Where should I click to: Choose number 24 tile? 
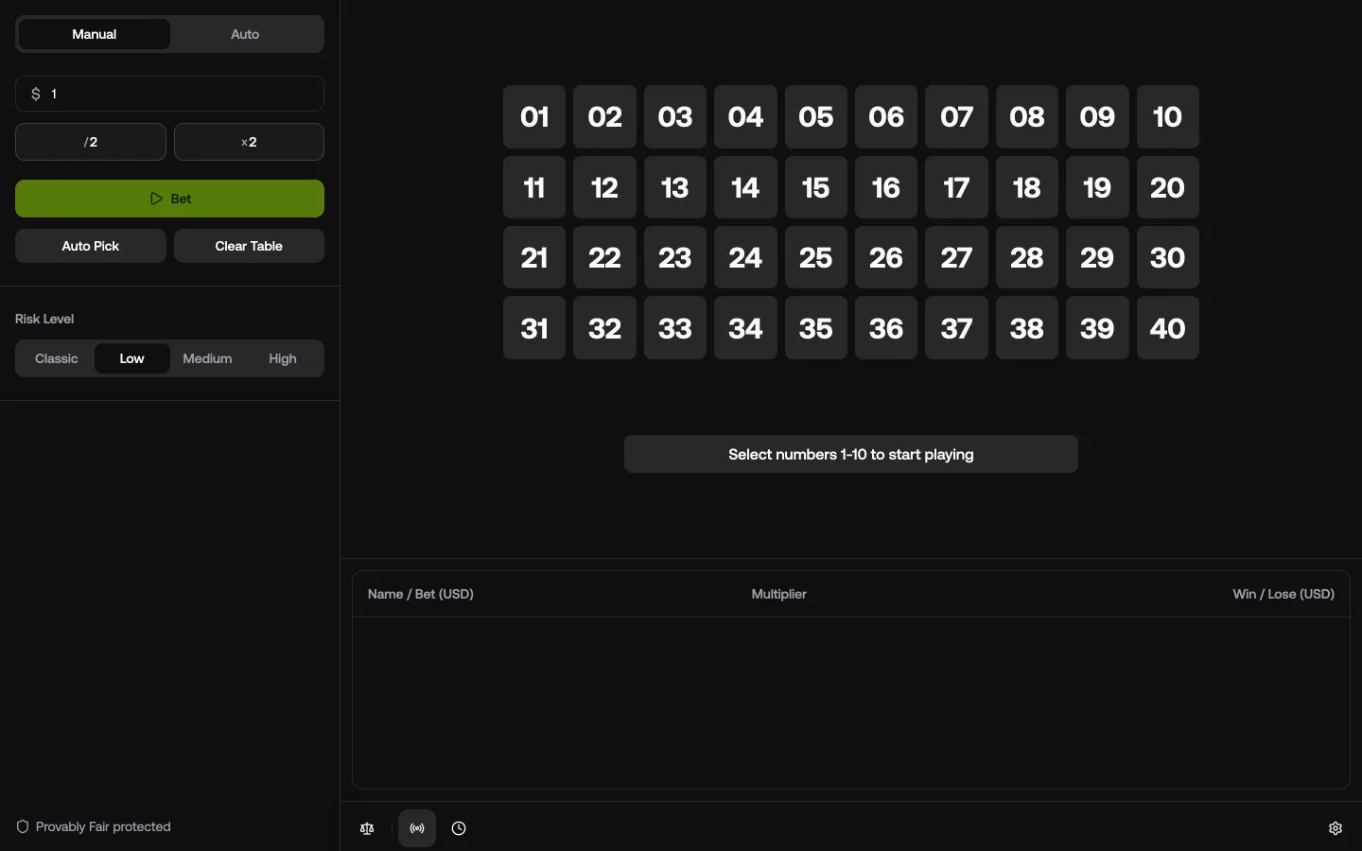click(x=745, y=257)
